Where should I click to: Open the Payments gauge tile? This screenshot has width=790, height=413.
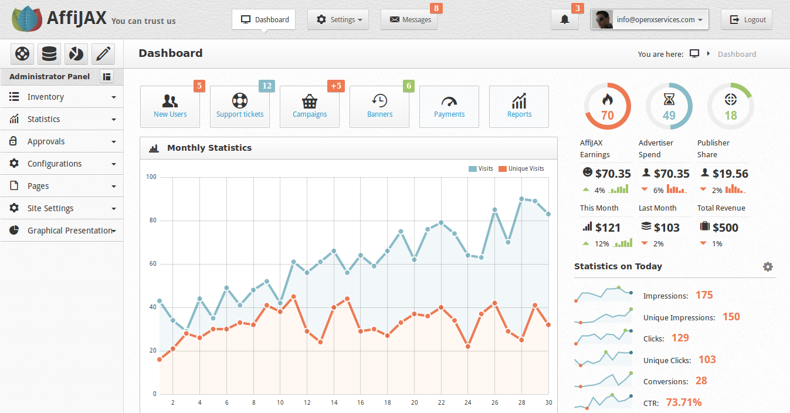click(449, 107)
